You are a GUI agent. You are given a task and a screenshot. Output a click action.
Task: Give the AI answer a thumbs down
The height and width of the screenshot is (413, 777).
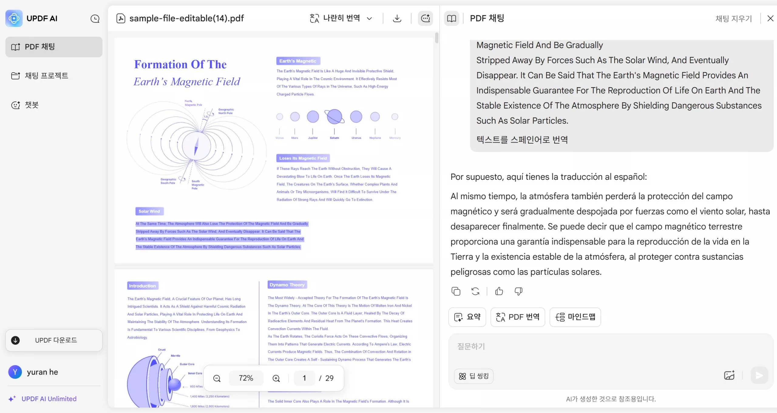[x=518, y=291]
